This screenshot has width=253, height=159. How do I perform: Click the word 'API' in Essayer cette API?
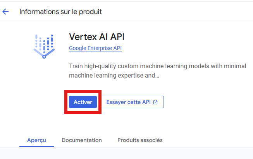146,102
